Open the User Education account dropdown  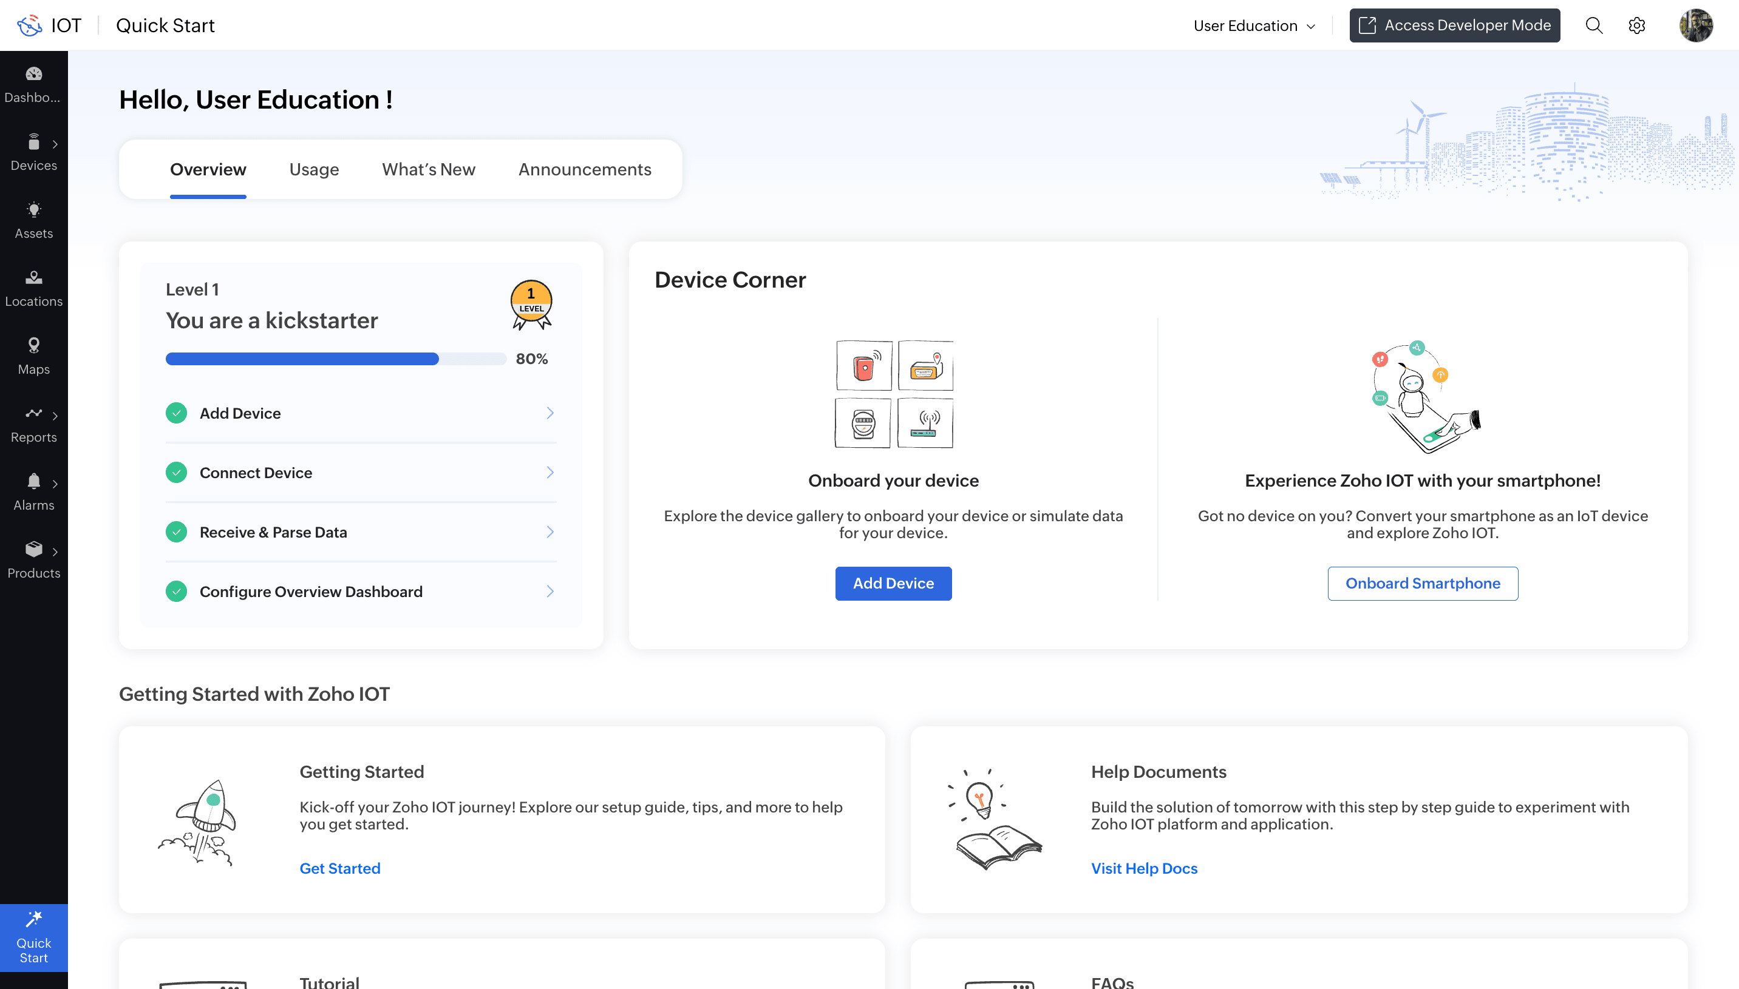tap(1253, 25)
